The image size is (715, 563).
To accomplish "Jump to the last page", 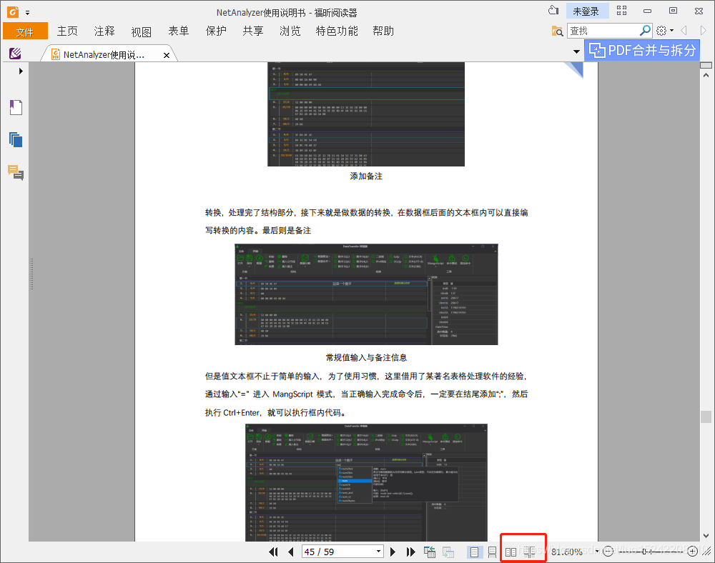I will coord(410,552).
